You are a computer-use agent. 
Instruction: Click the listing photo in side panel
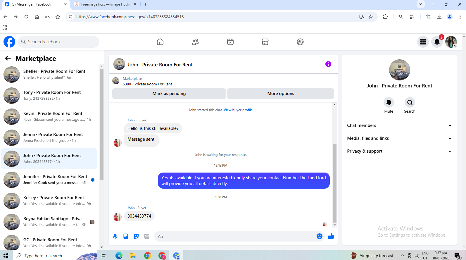(400, 70)
